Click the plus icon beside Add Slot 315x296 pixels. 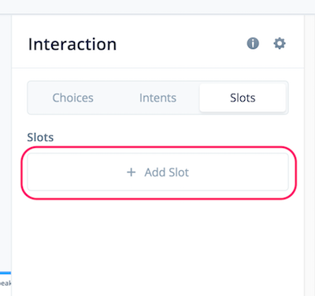(132, 172)
